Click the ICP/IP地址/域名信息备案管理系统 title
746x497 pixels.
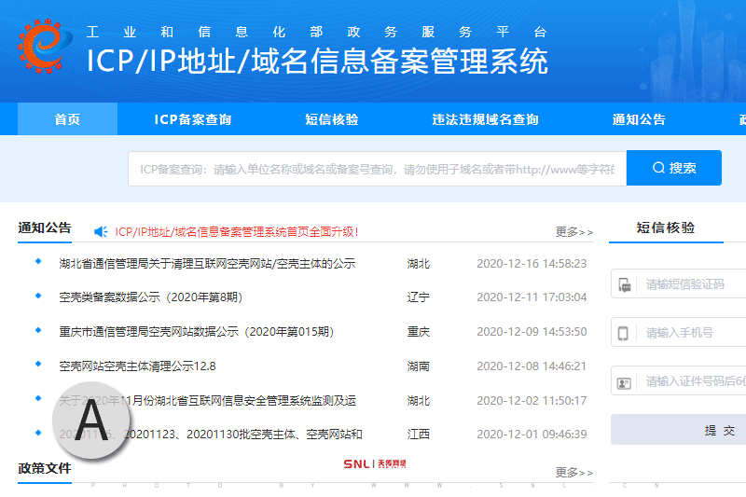click(317, 62)
